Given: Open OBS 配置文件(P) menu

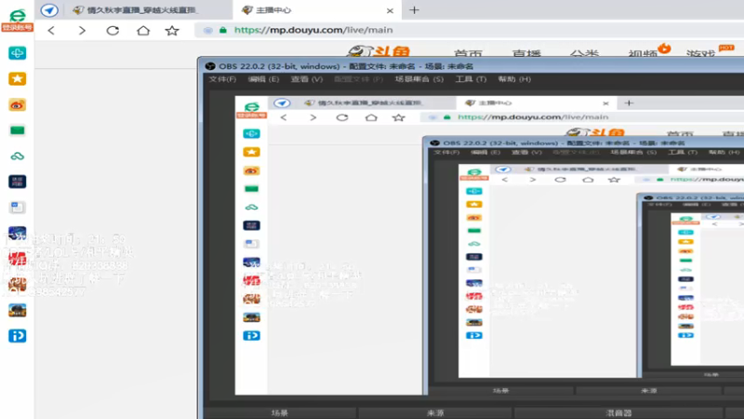Looking at the screenshot, I should tap(358, 79).
